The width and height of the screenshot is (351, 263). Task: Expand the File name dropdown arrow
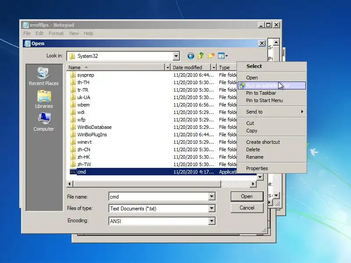pos(212,196)
